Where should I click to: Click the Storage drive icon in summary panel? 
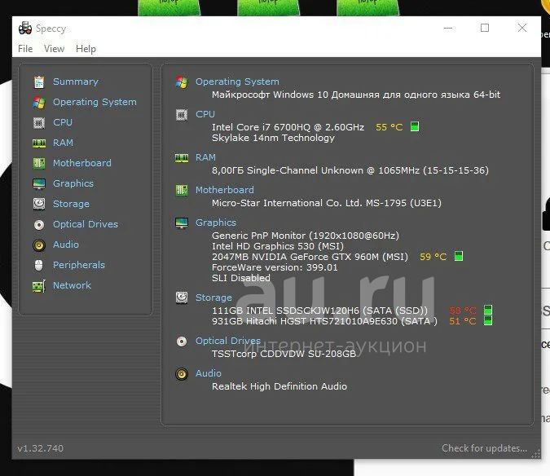(182, 297)
